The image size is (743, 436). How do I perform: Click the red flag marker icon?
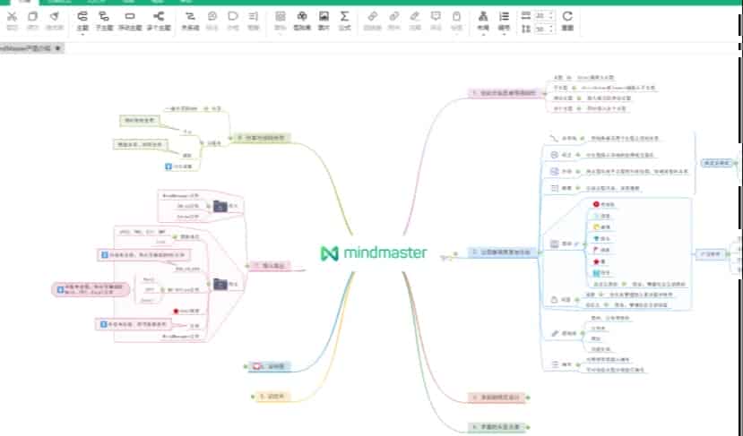pos(596,250)
